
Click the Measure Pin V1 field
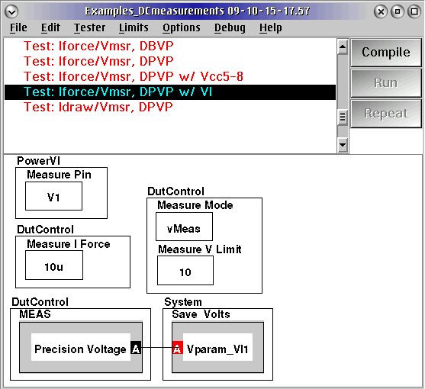click(53, 196)
